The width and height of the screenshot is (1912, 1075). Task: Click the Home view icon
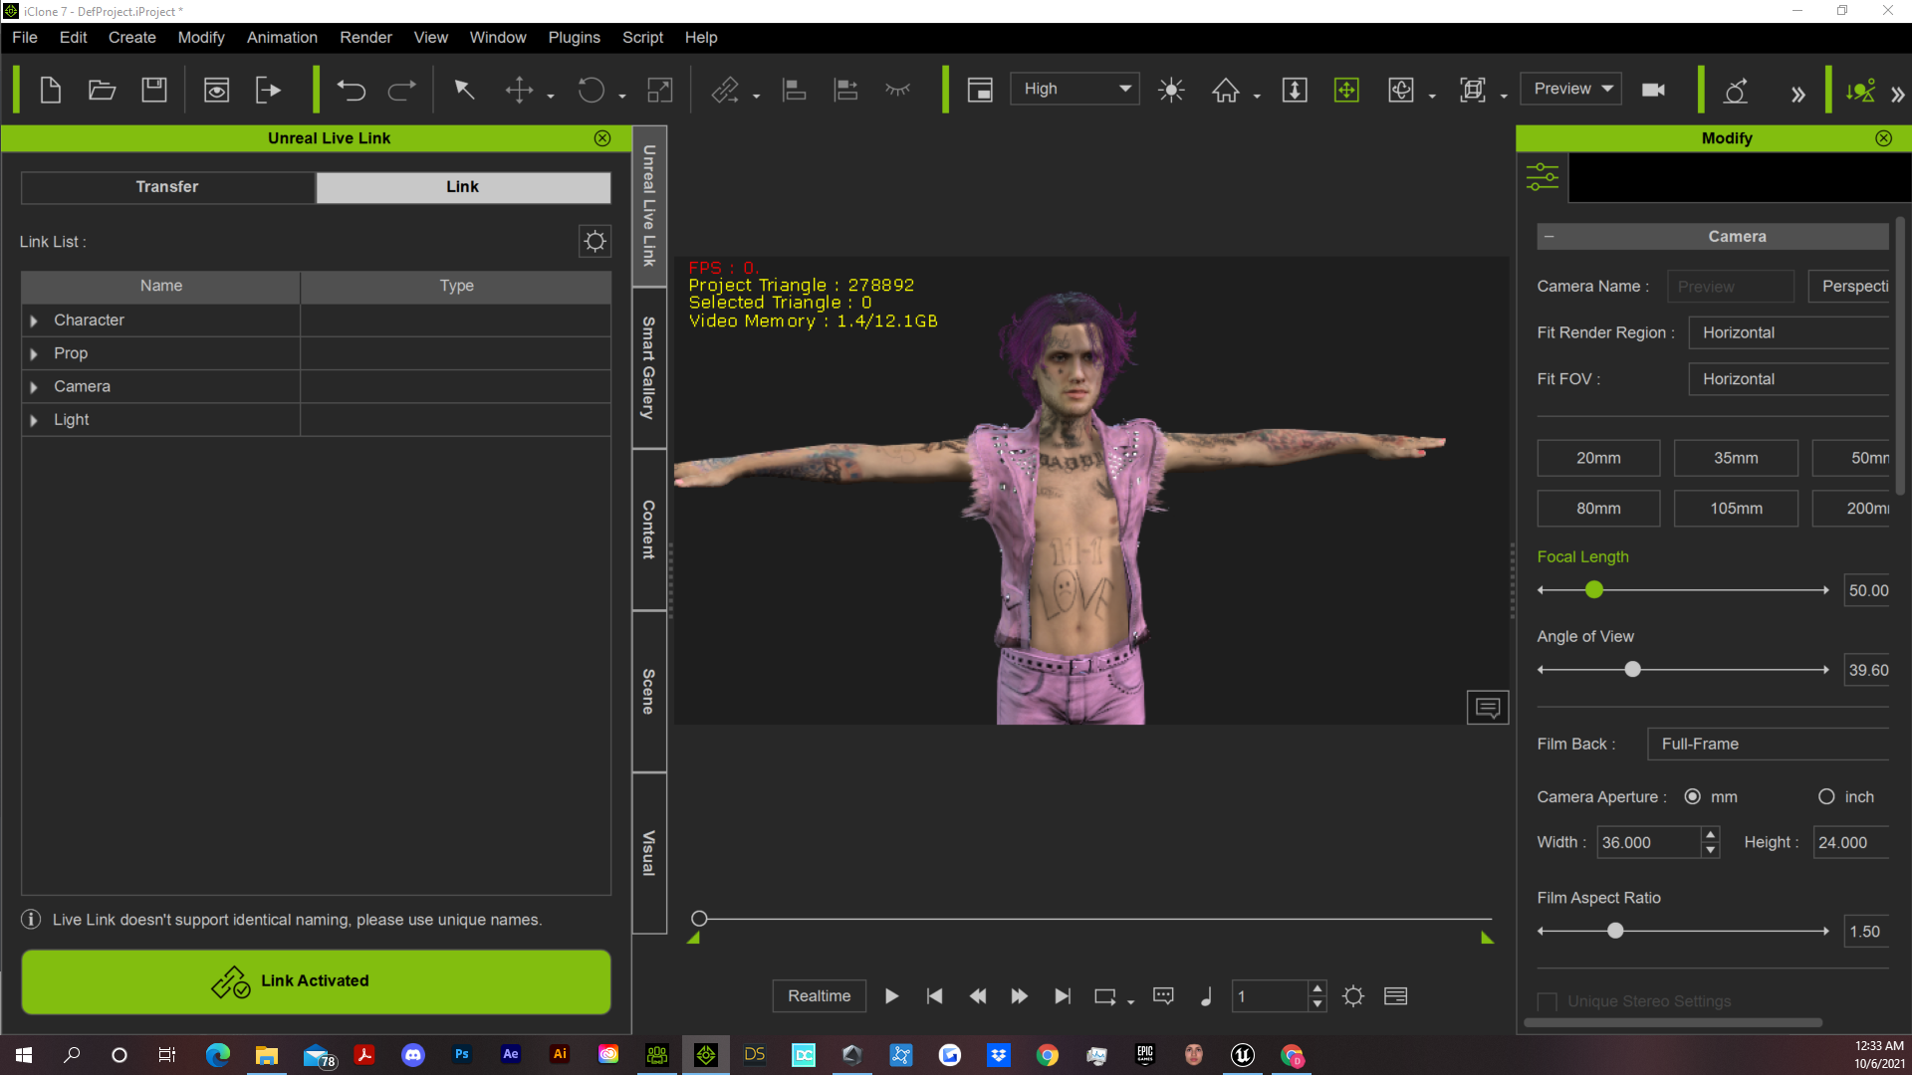[x=1226, y=91]
